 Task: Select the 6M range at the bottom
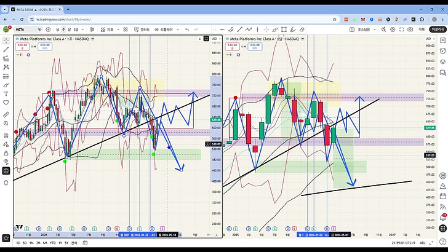(45, 243)
